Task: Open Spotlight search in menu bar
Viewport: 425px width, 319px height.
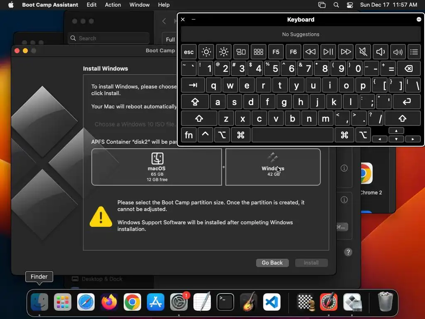Action: point(336,5)
